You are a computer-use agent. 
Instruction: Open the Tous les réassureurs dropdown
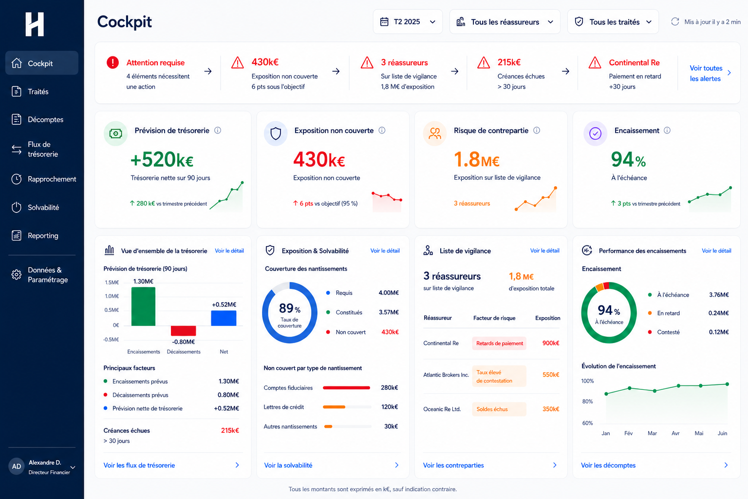point(505,21)
